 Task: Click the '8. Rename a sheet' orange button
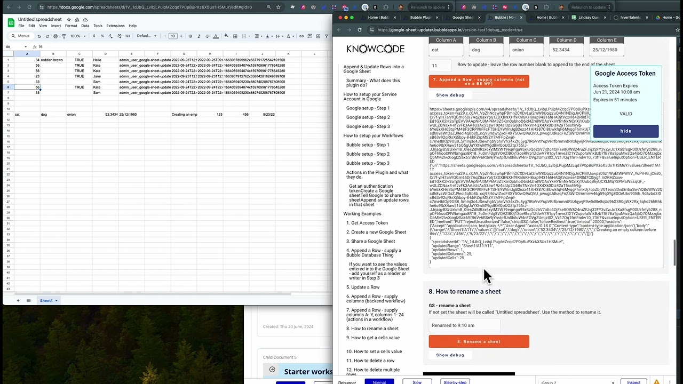point(479,341)
